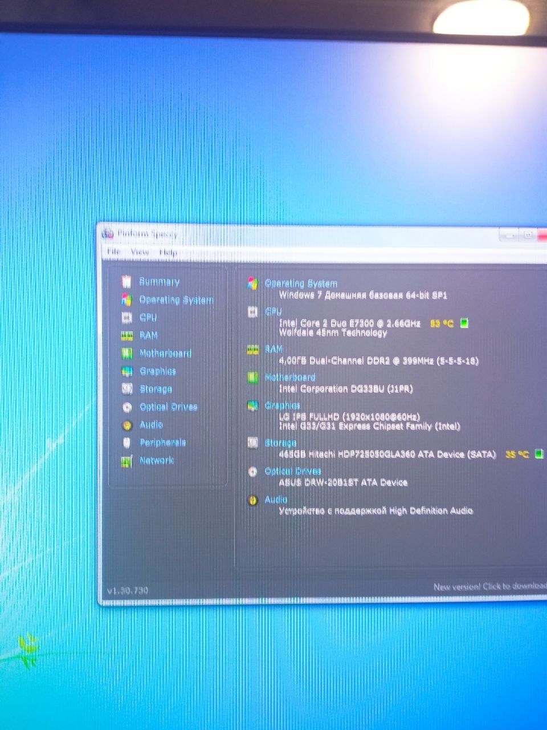The height and width of the screenshot is (730, 547).
Task: Select Network in the sidebar
Action: pyautogui.click(x=157, y=460)
